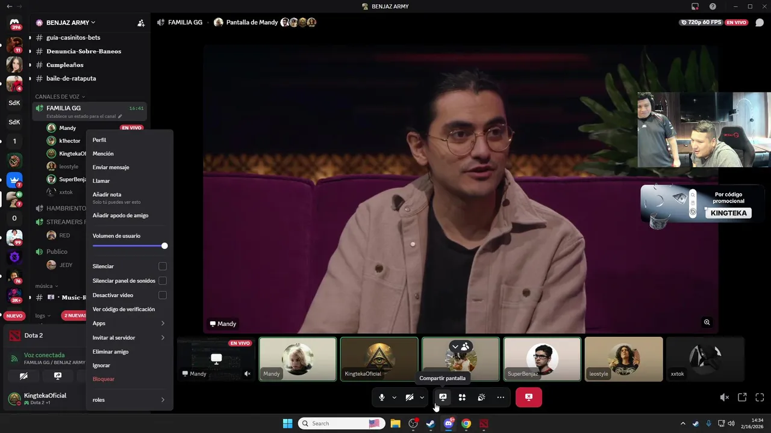Toggle microphone mute in call controls
The height and width of the screenshot is (433, 771).
[382, 397]
